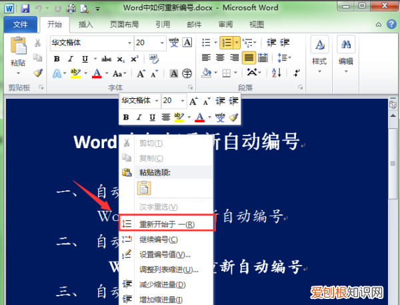Toggle Underline in the mini toolbar
This screenshot has height=305, width=400.
152,117
